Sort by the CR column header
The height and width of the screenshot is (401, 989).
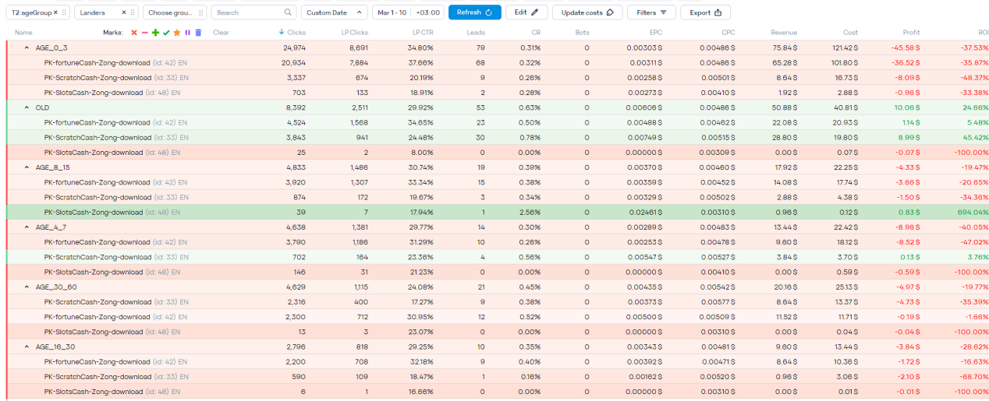(536, 33)
